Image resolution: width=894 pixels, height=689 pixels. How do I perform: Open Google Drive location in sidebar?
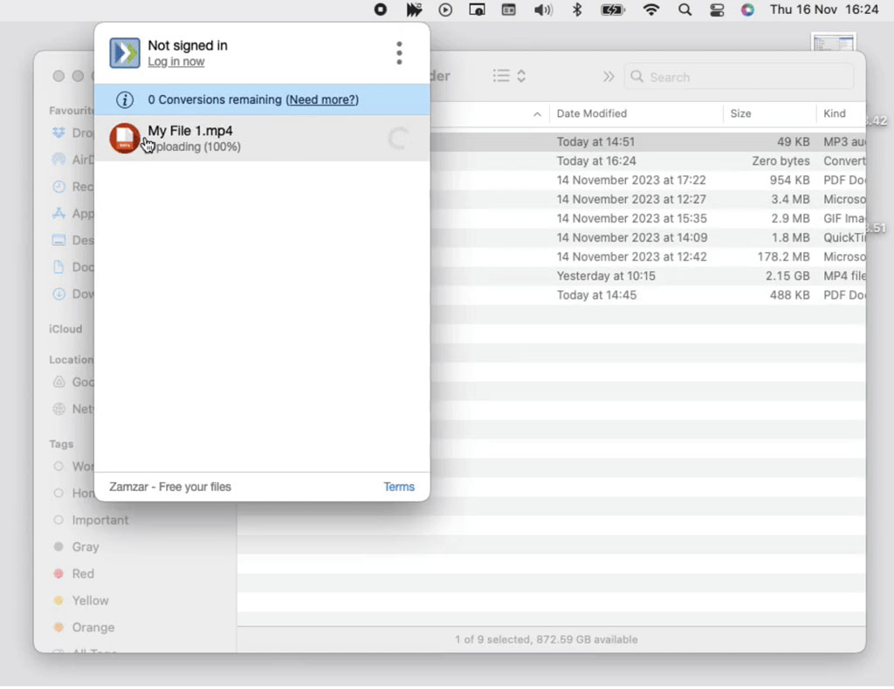(x=72, y=382)
